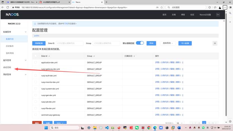
Task: Open more actions for ruoyi-monitor-dev.yml
Action: tap(183, 82)
